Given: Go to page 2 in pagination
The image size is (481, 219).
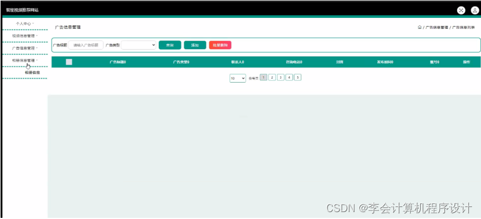Looking at the screenshot, I should 272,77.
